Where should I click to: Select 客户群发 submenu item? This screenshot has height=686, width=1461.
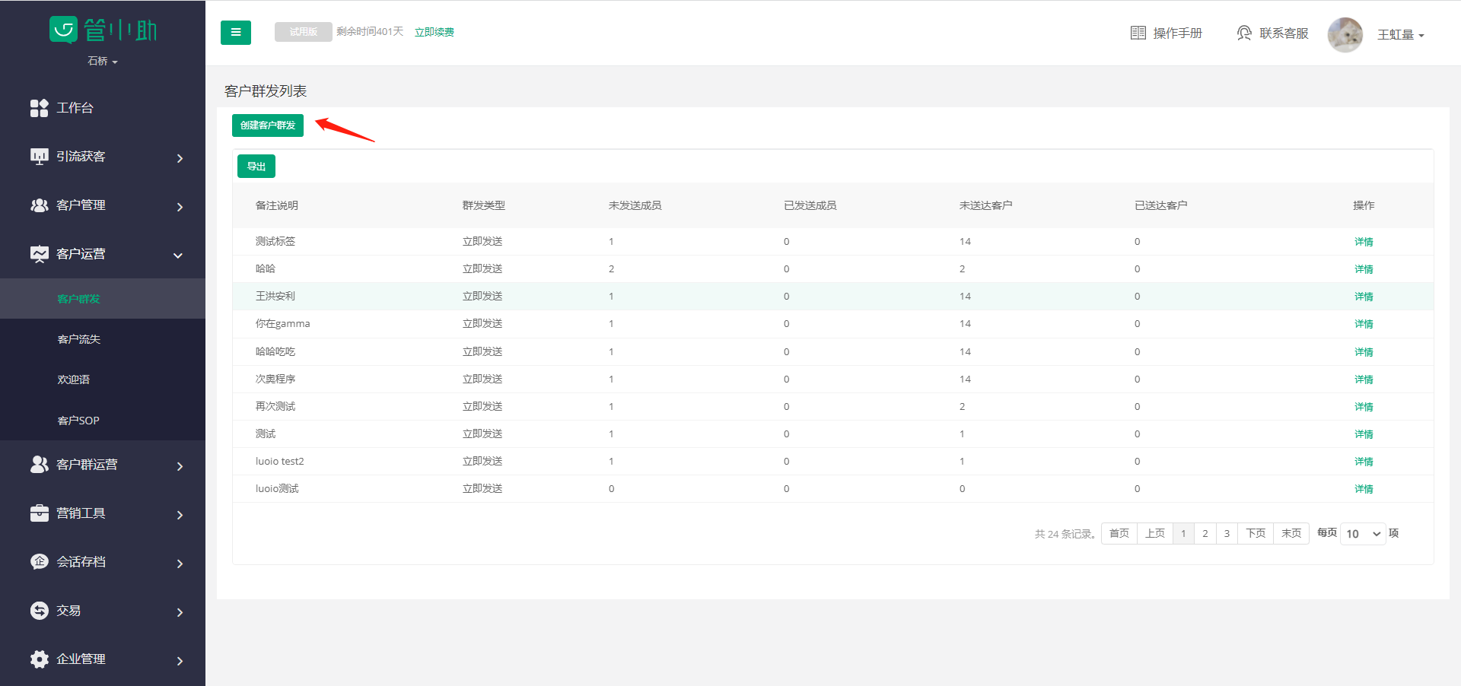coord(79,299)
